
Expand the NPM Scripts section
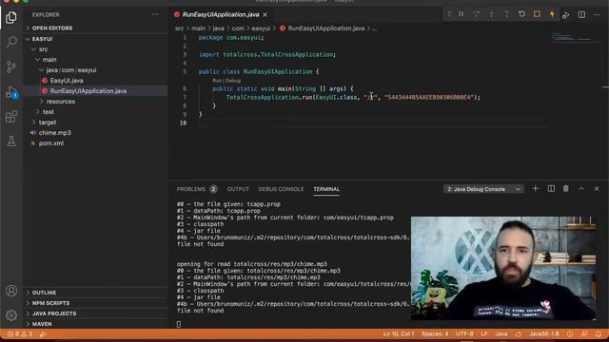pos(95,303)
